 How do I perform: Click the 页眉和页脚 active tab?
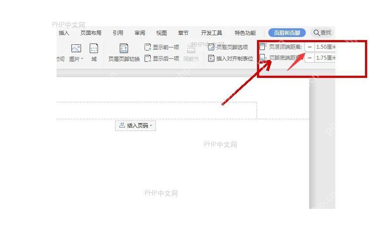pyautogui.click(x=287, y=33)
